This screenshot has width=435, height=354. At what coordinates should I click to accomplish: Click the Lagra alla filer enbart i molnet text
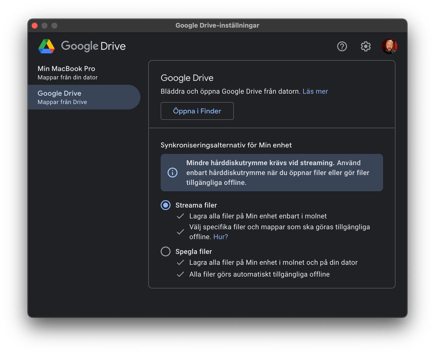(258, 216)
